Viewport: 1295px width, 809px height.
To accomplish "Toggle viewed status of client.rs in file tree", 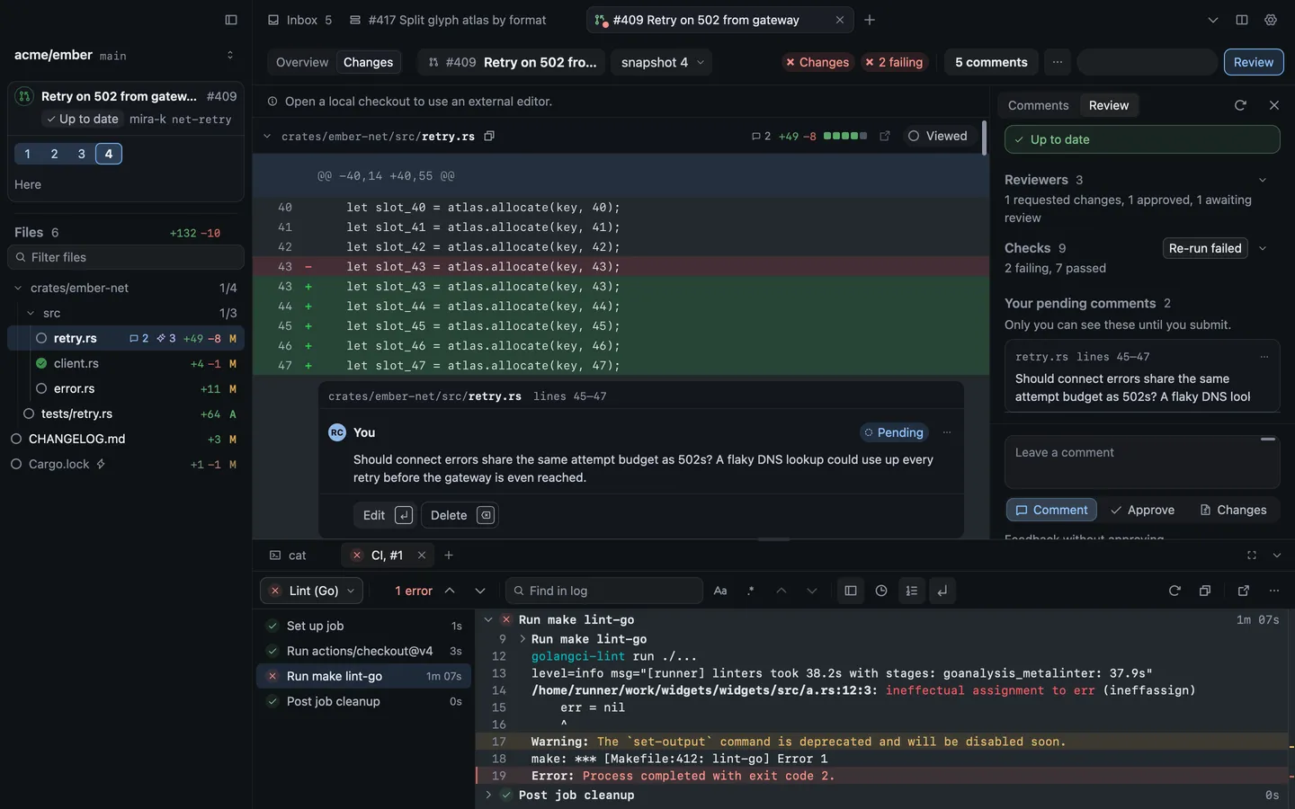I will click(x=41, y=363).
